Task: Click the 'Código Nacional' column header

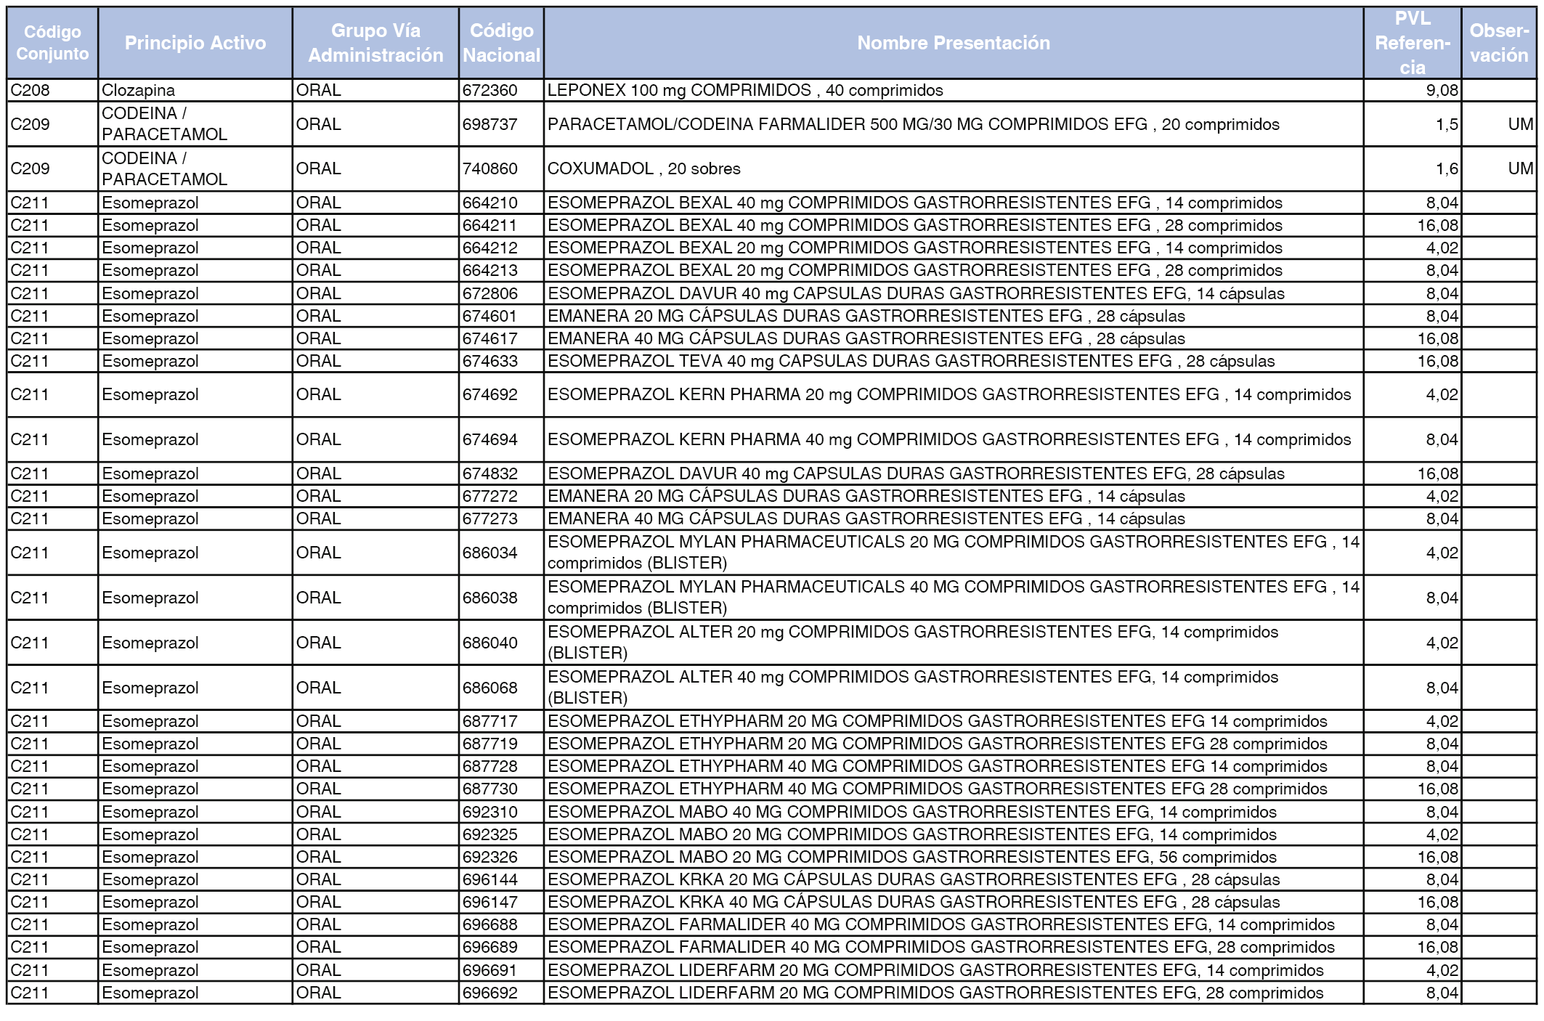Action: click(501, 43)
